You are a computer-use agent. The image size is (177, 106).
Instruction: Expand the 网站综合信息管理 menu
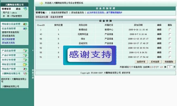[11, 24]
